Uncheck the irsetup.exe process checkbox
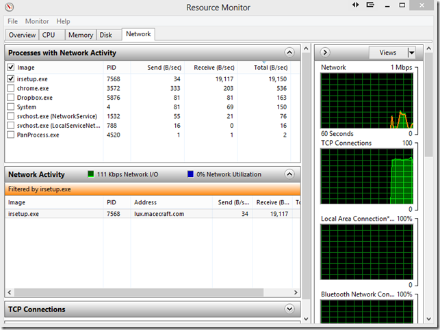Viewport: 440px width, 330px height. click(11, 79)
